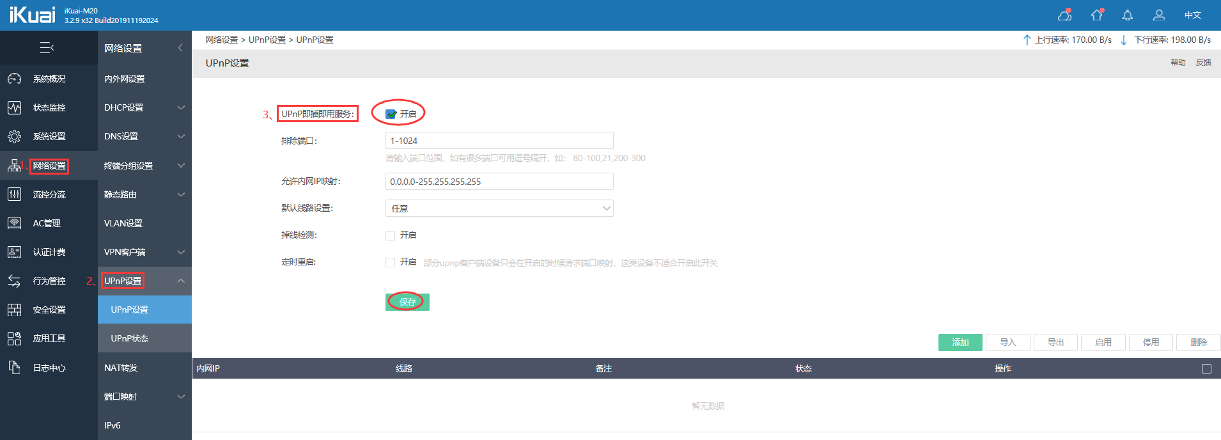Collapse the sidebar with the hamburger icon
The image size is (1221, 440).
coord(47,48)
